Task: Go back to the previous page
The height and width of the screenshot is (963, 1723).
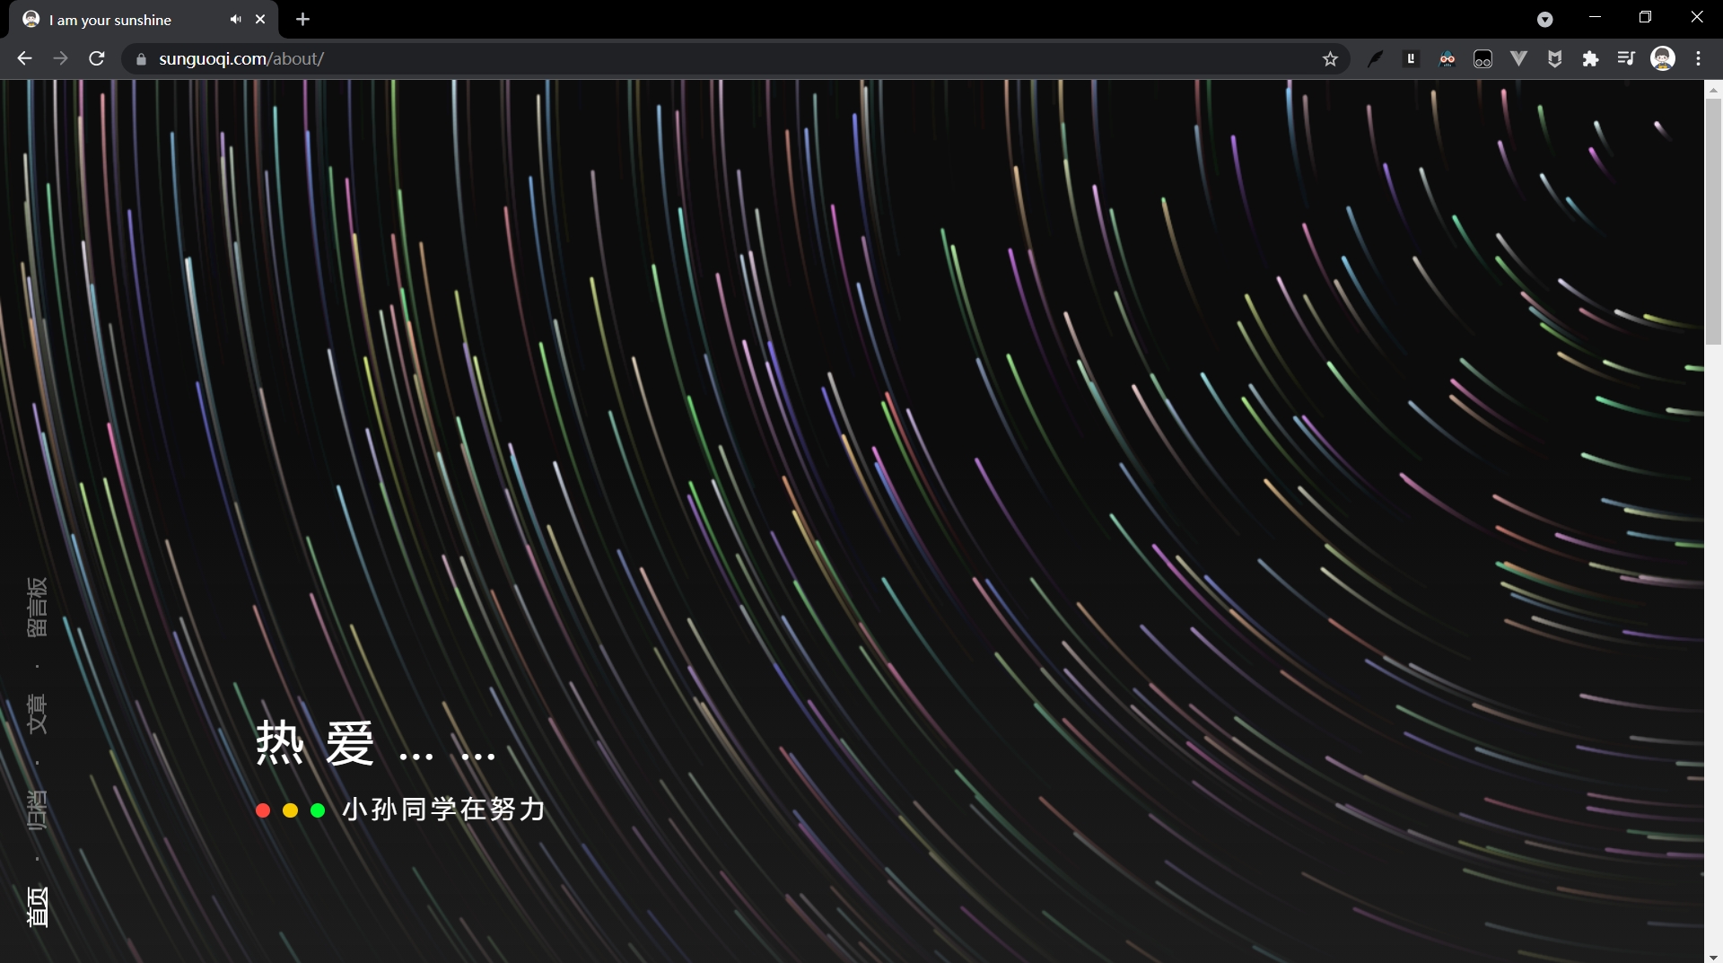Action: tap(24, 58)
